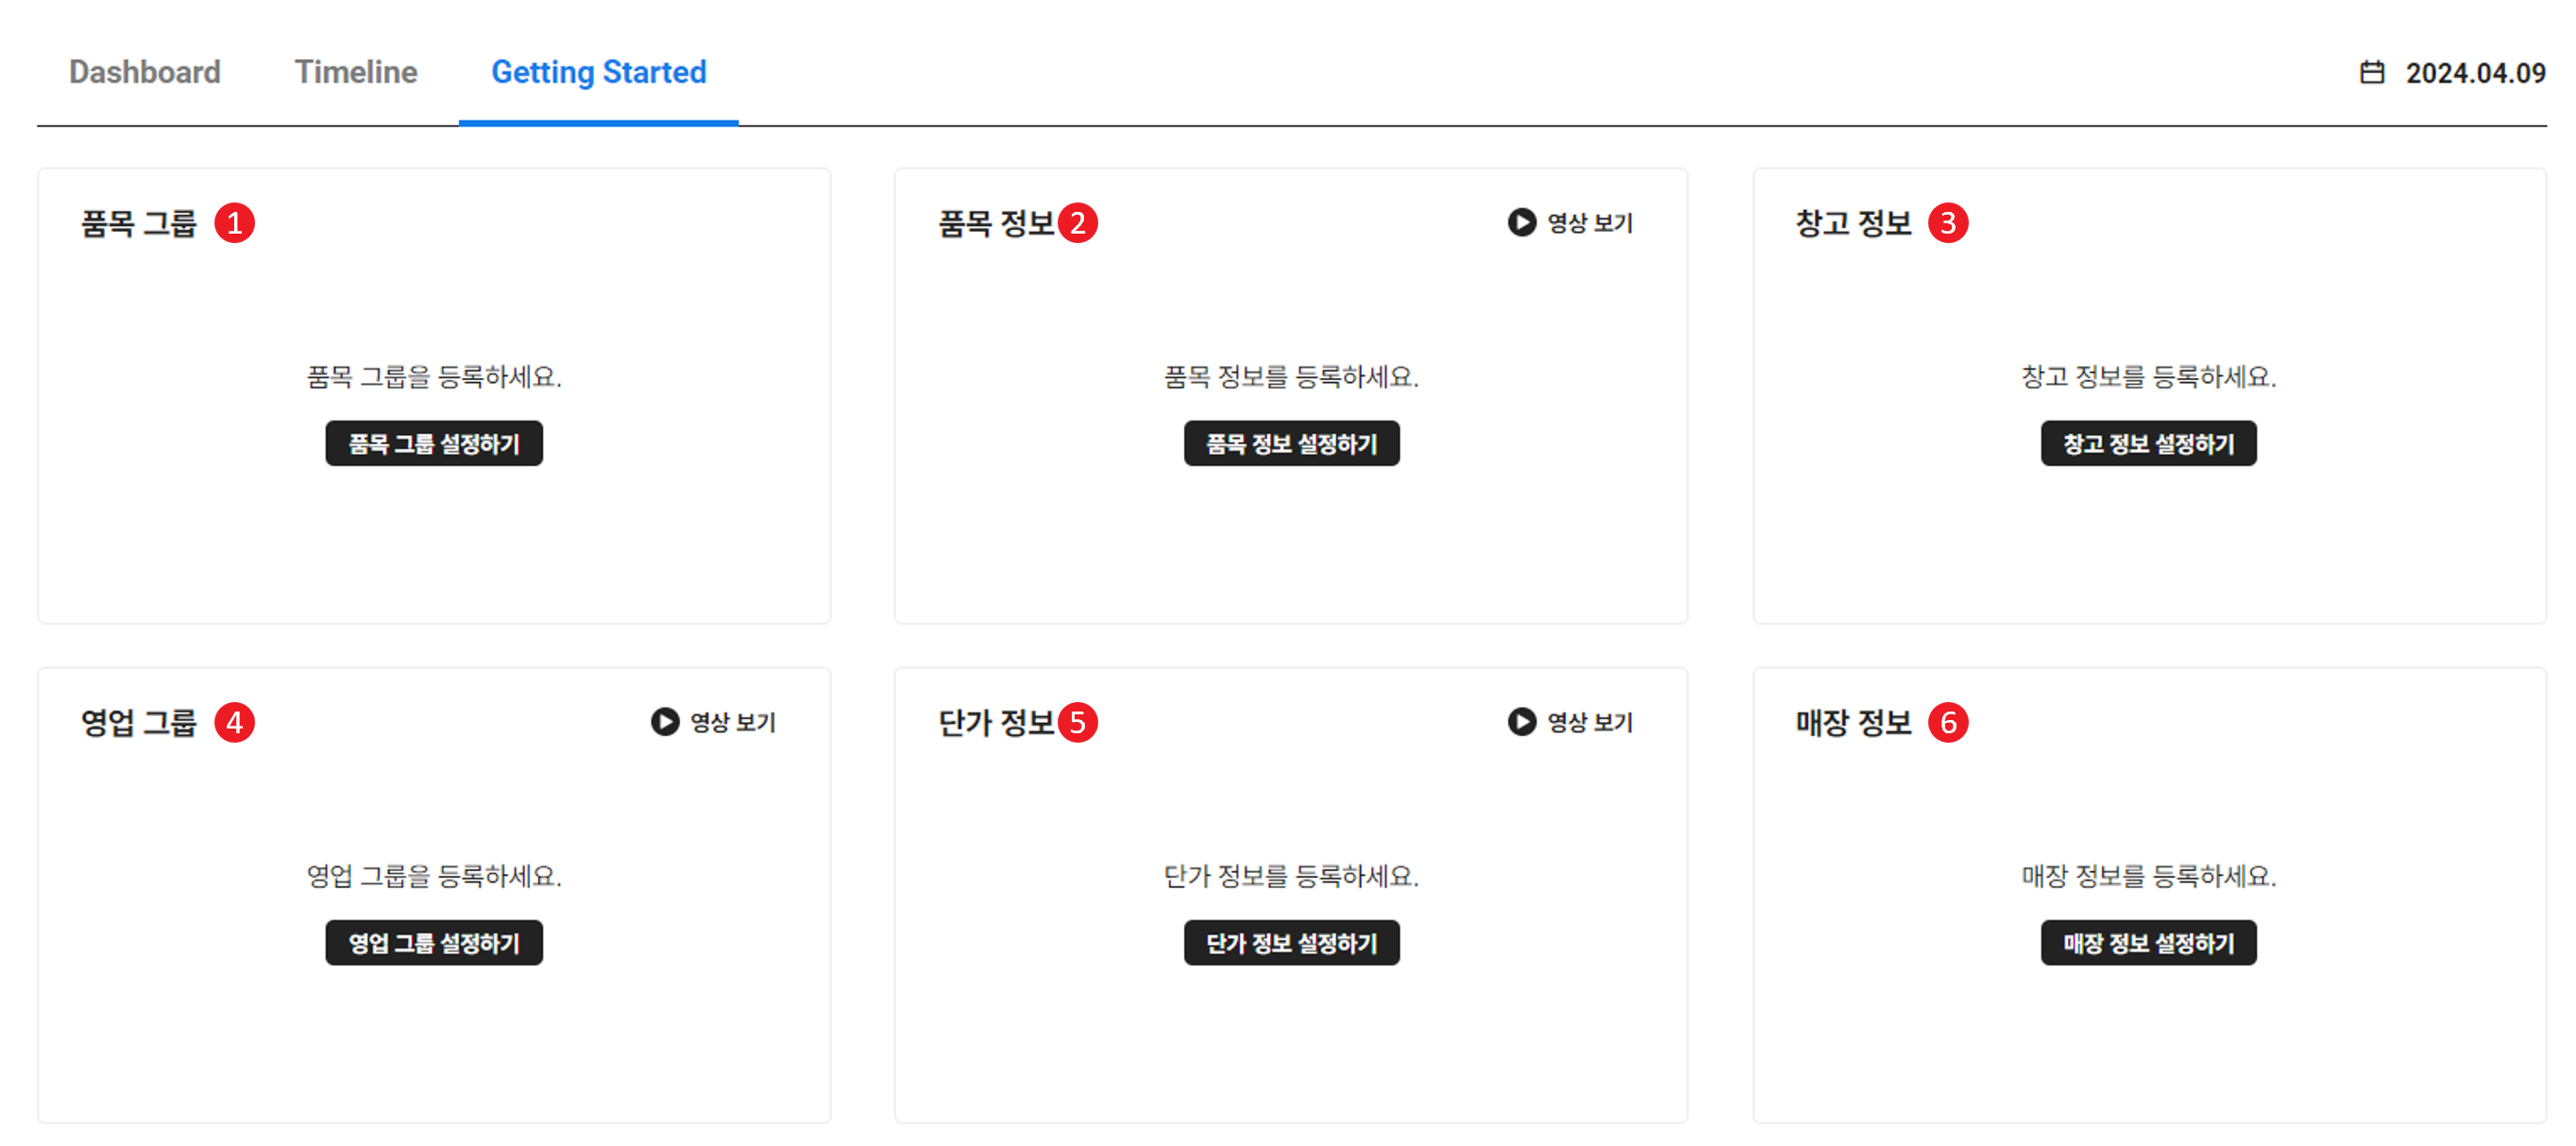Click red badge number 2
This screenshot has width=2576, height=1146.
[1077, 222]
